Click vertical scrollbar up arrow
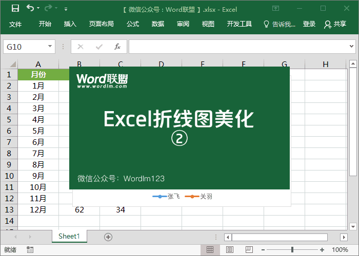The width and height of the screenshot is (359, 256). point(353,63)
